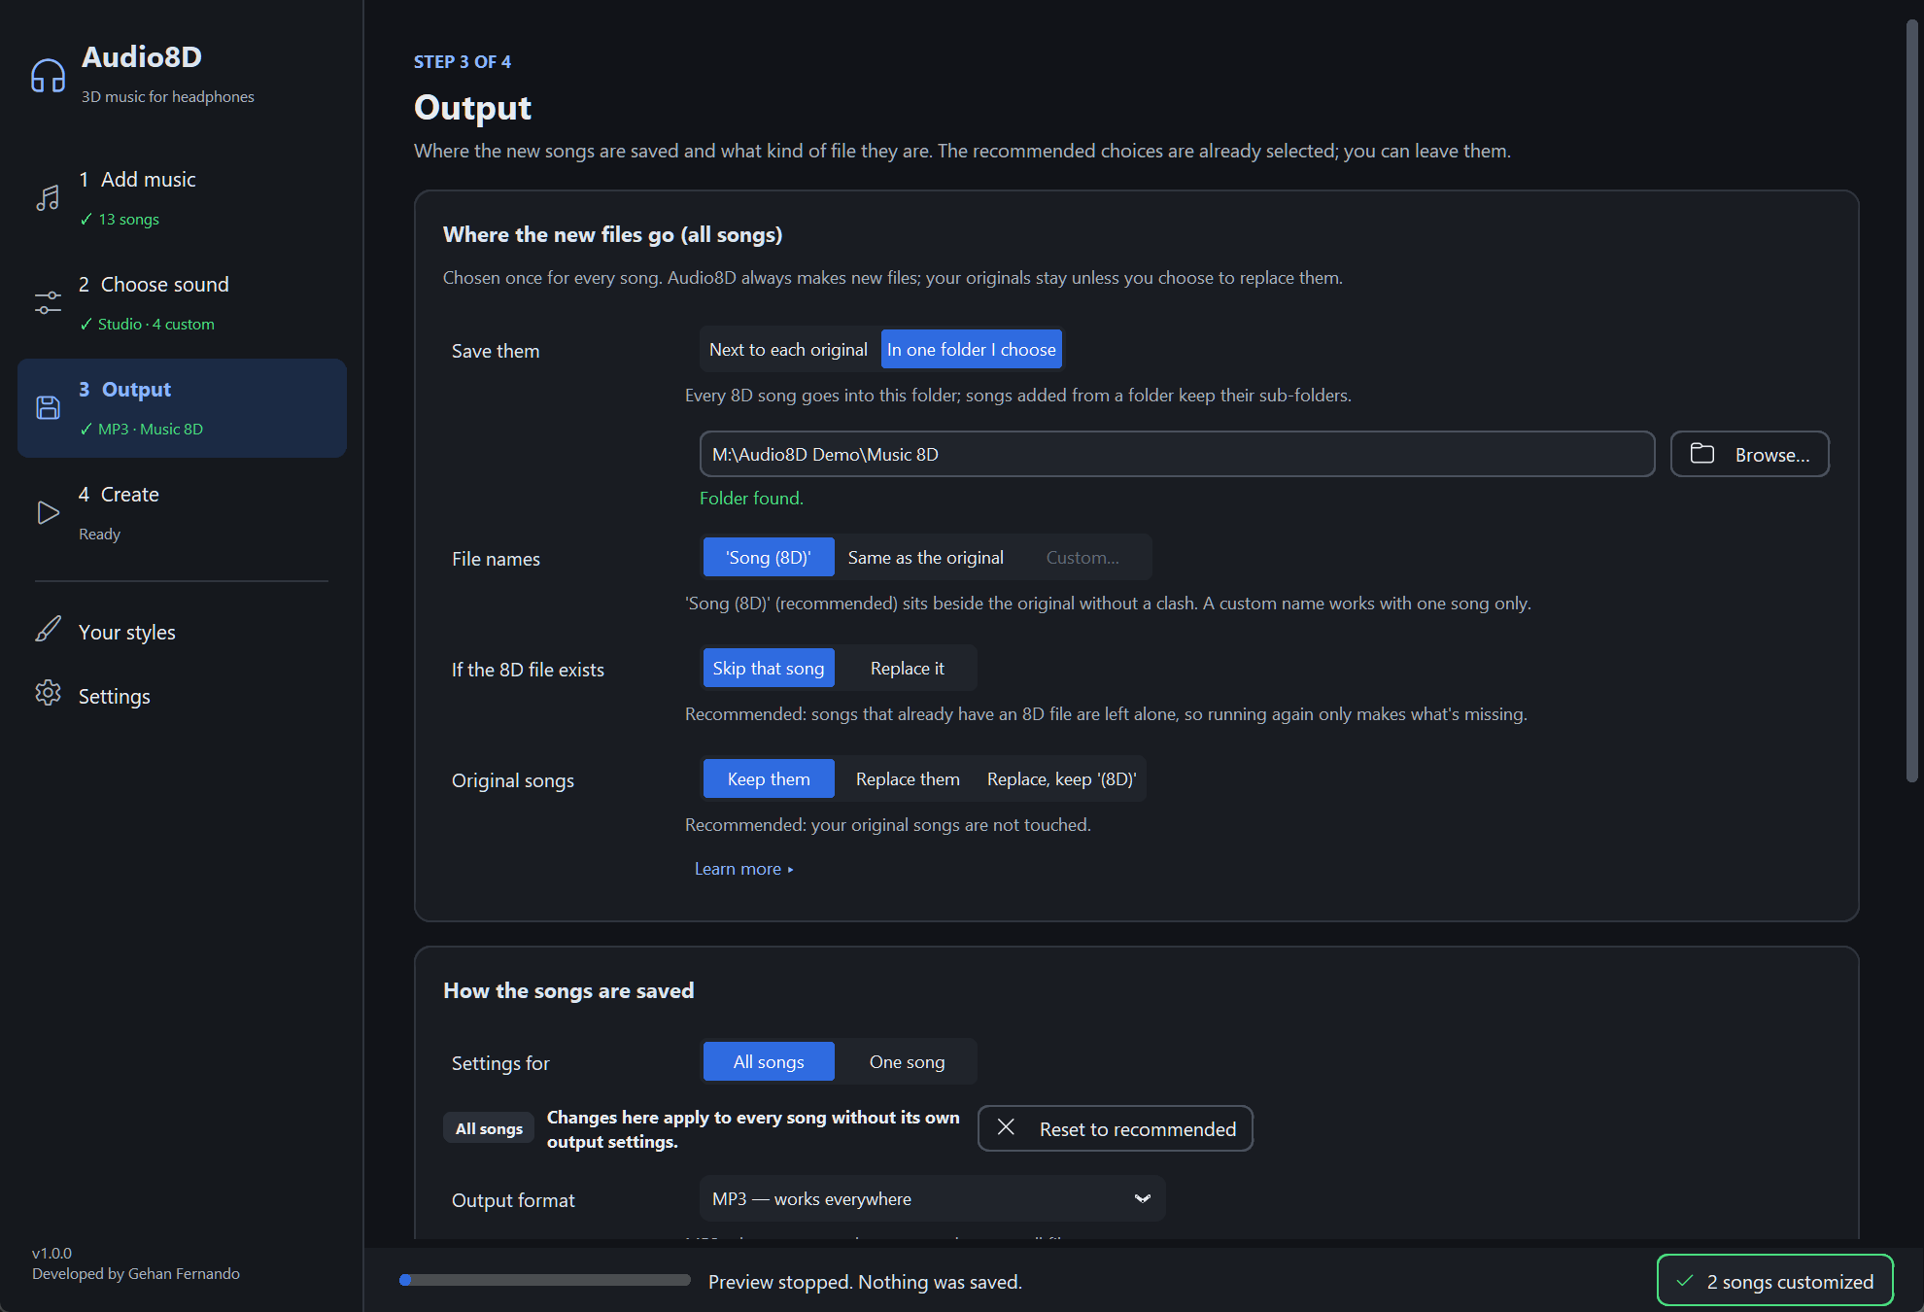Open the Output format MP3 dropdown
The image size is (1924, 1312).
pos(932,1198)
